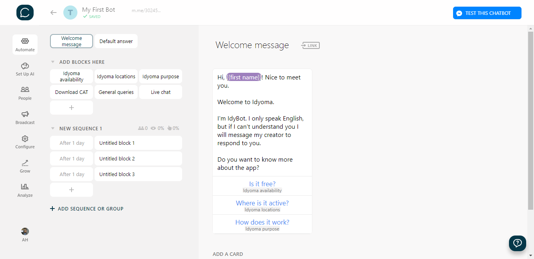Click the back arrow next to bot name
Image resolution: width=534 pixels, height=259 pixels.
tap(54, 13)
